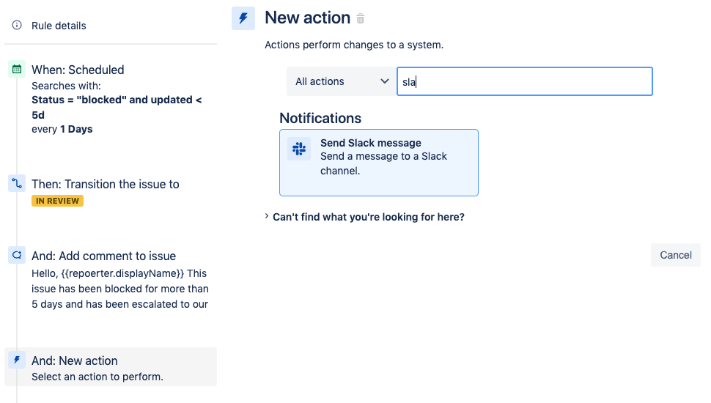The width and height of the screenshot is (711, 403).
Task: Delete the new action with the trash icon
Action: [360, 18]
